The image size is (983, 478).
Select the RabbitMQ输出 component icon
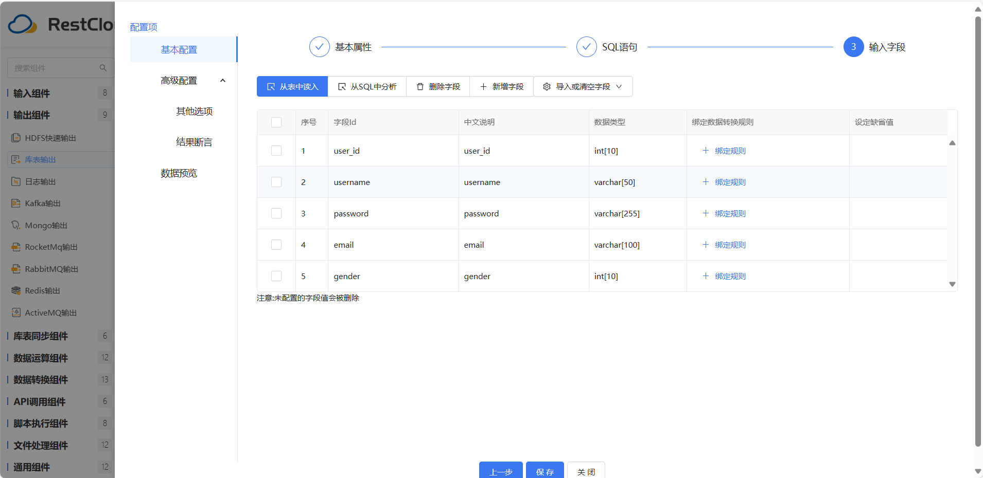pos(16,269)
